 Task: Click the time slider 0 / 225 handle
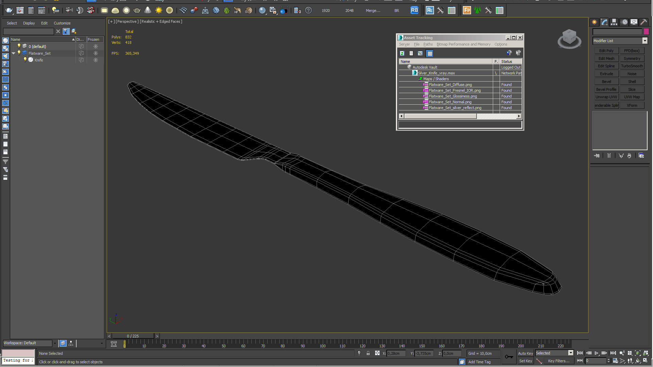tap(133, 336)
